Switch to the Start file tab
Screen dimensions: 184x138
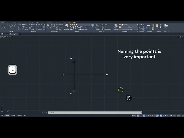click(x=7, y=34)
